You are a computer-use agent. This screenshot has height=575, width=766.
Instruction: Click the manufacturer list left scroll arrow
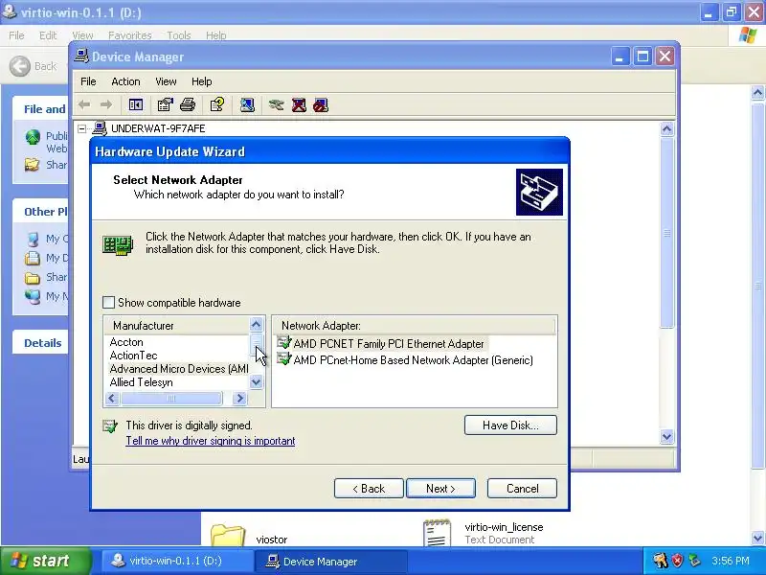[x=112, y=398]
